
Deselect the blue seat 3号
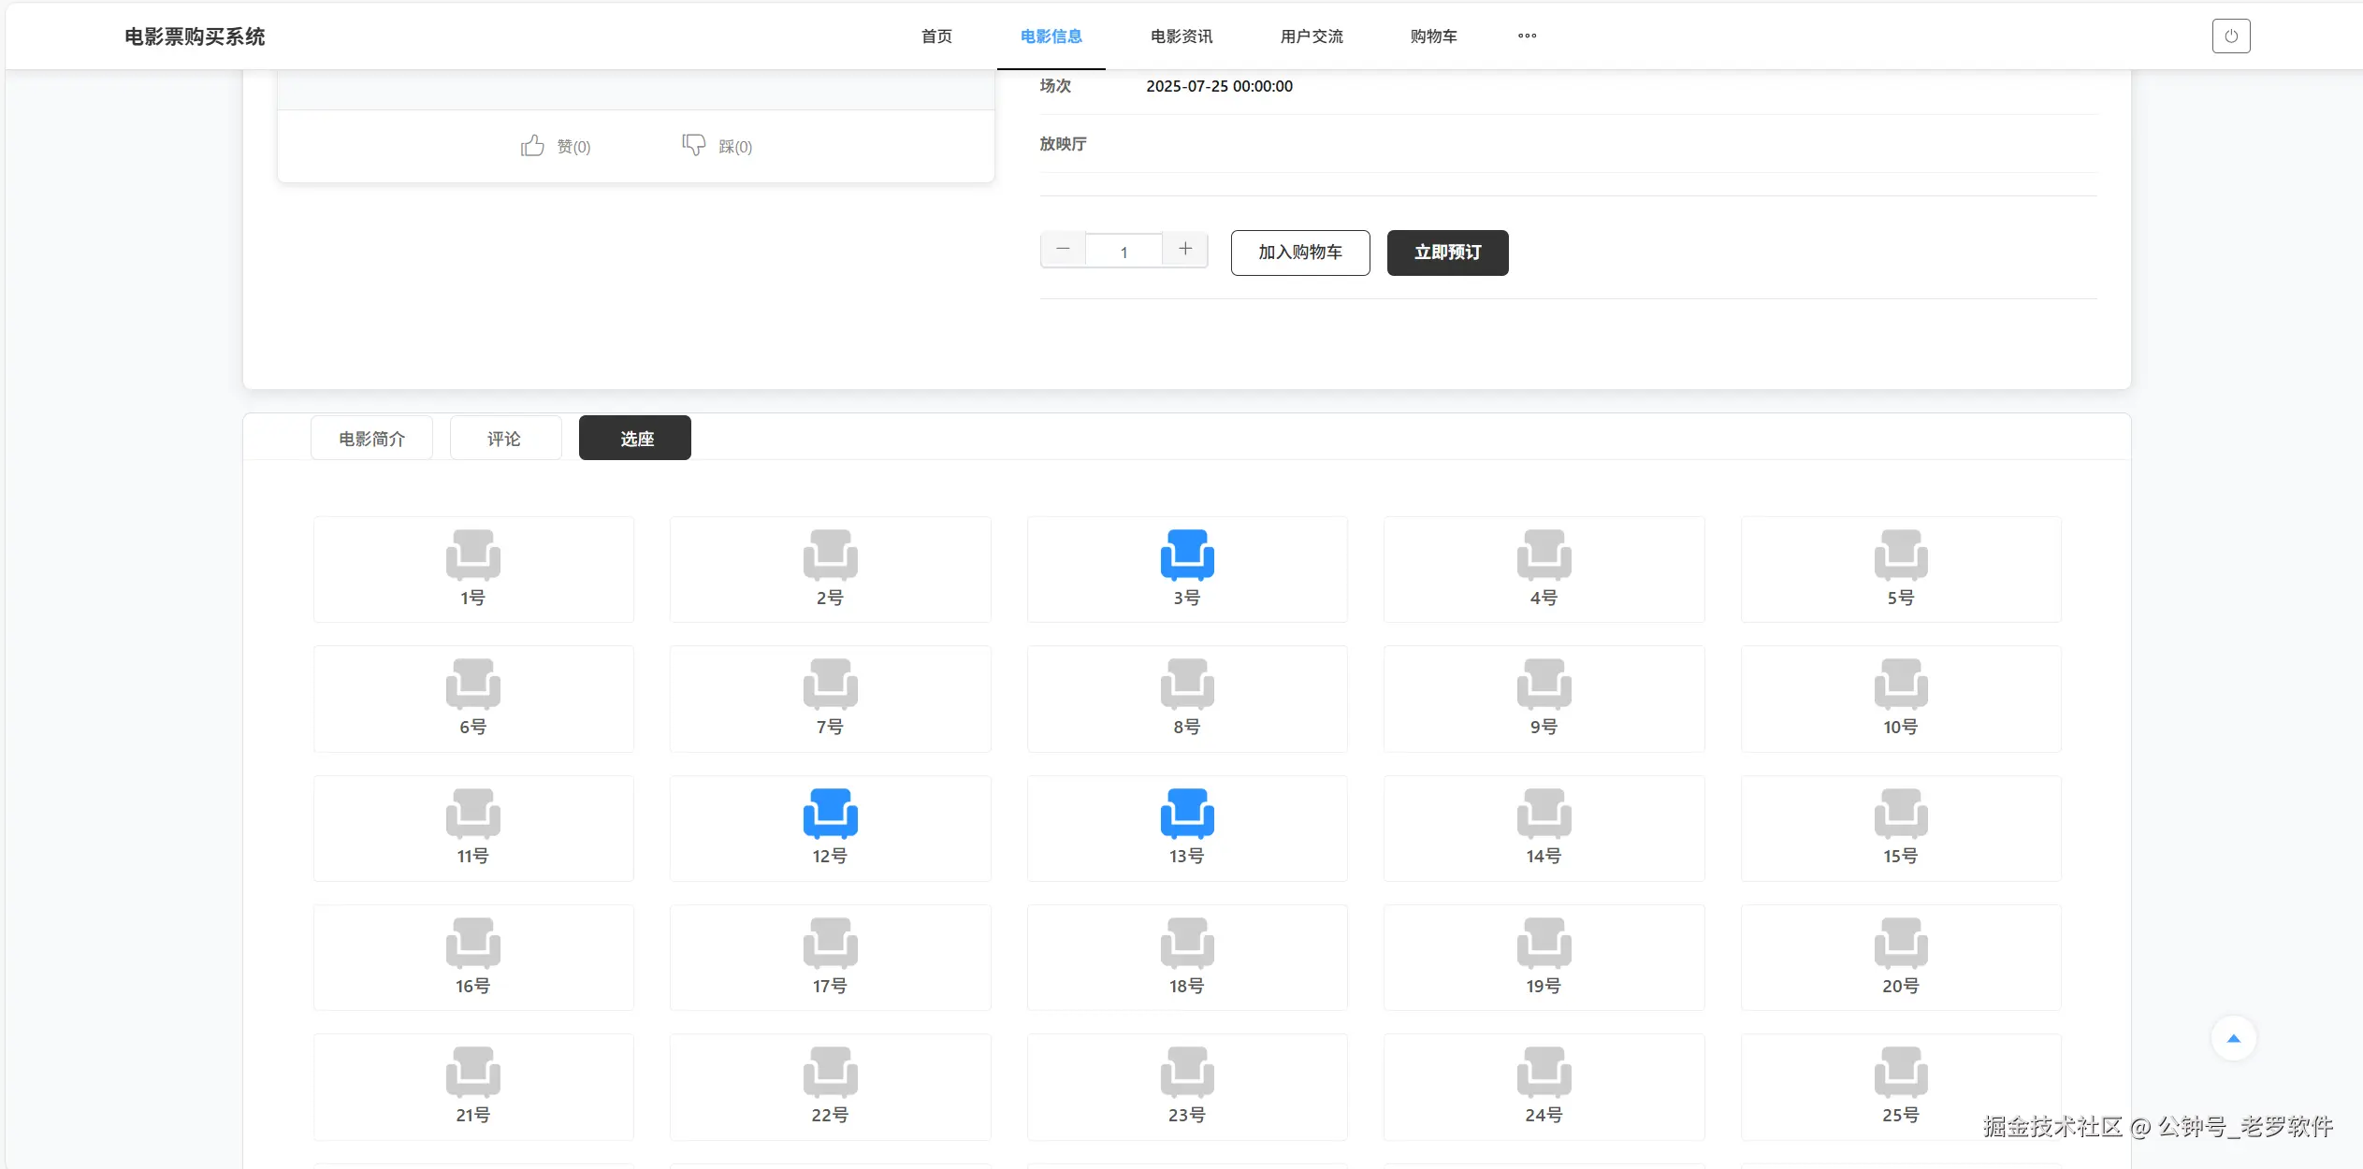tap(1186, 556)
